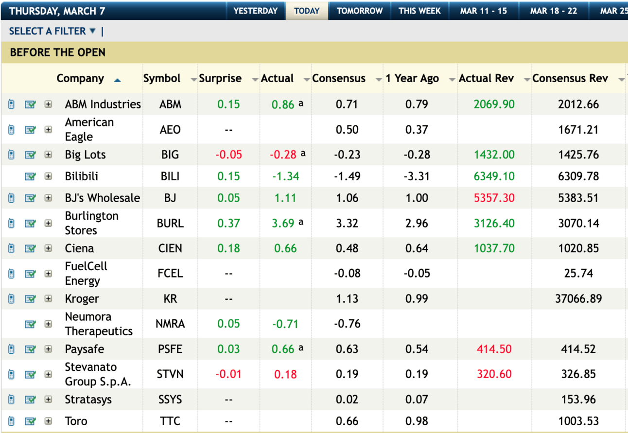Screen dimensions: 628x433
Task: Open the This Week tab
Action: [420, 11]
